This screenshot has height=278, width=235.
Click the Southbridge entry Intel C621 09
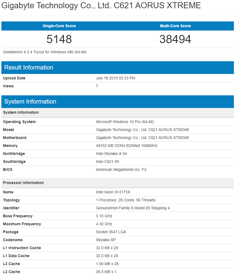[x=108, y=162]
